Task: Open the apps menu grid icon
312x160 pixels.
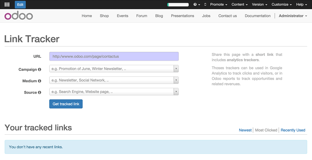Action: tap(7, 4)
